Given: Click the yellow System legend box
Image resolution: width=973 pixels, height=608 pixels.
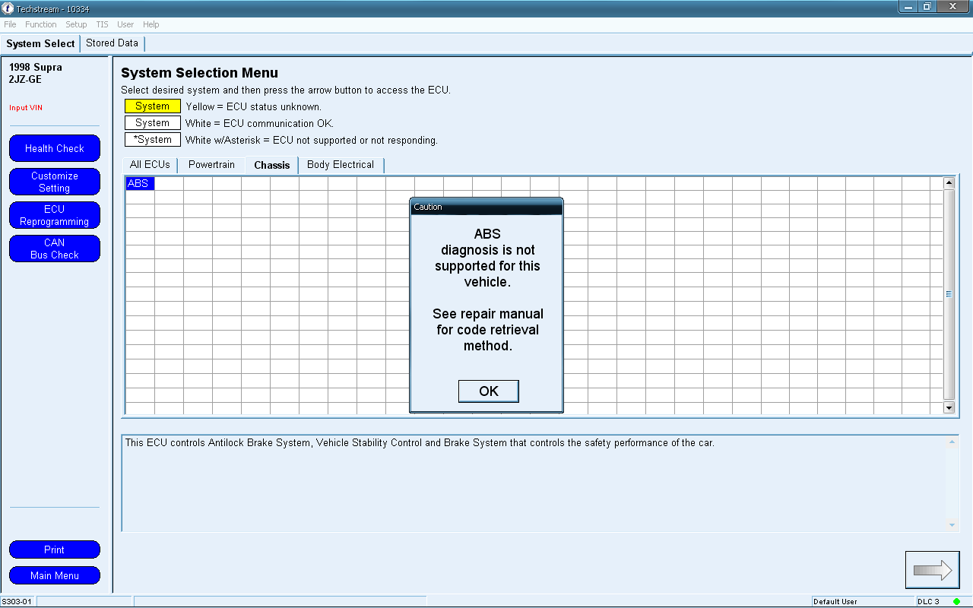Looking at the screenshot, I should click(153, 106).
